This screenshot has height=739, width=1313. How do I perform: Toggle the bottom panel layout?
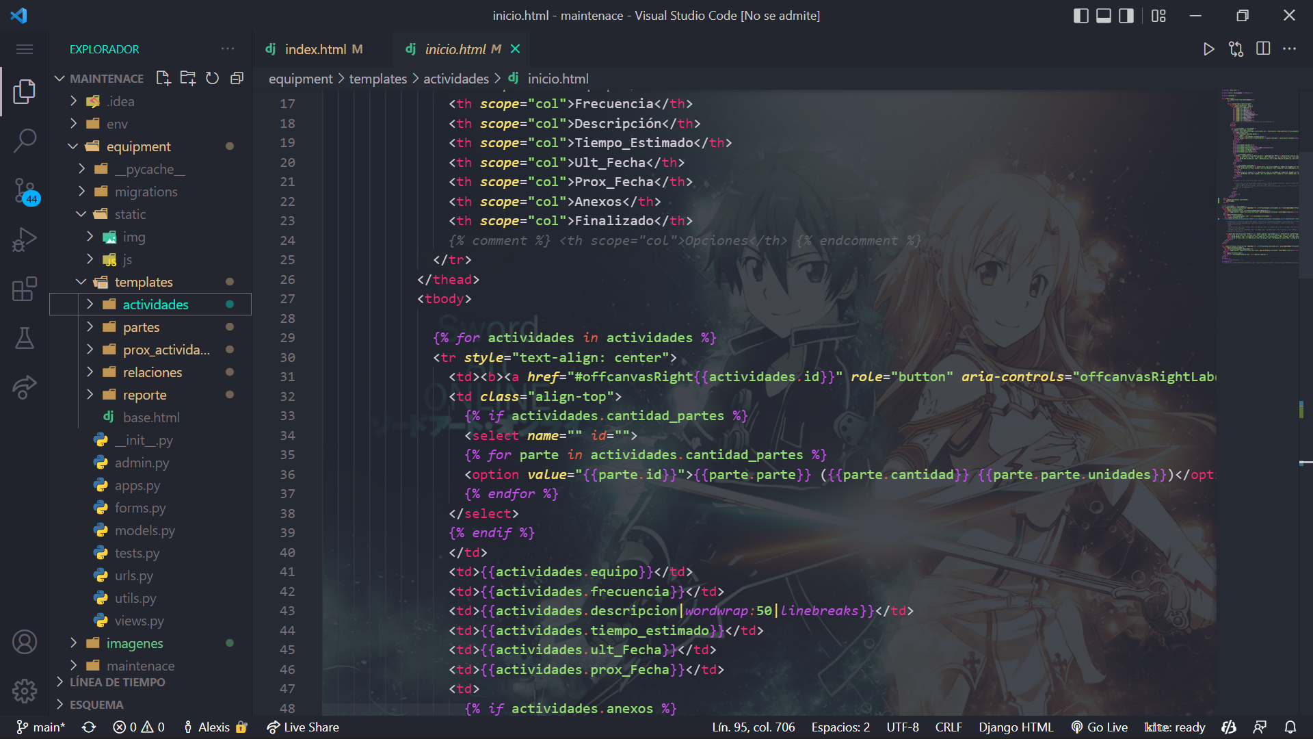tap(1103, 15)
